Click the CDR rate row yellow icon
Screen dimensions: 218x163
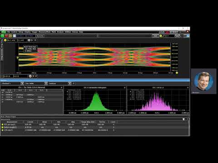[x=2, y=130]
